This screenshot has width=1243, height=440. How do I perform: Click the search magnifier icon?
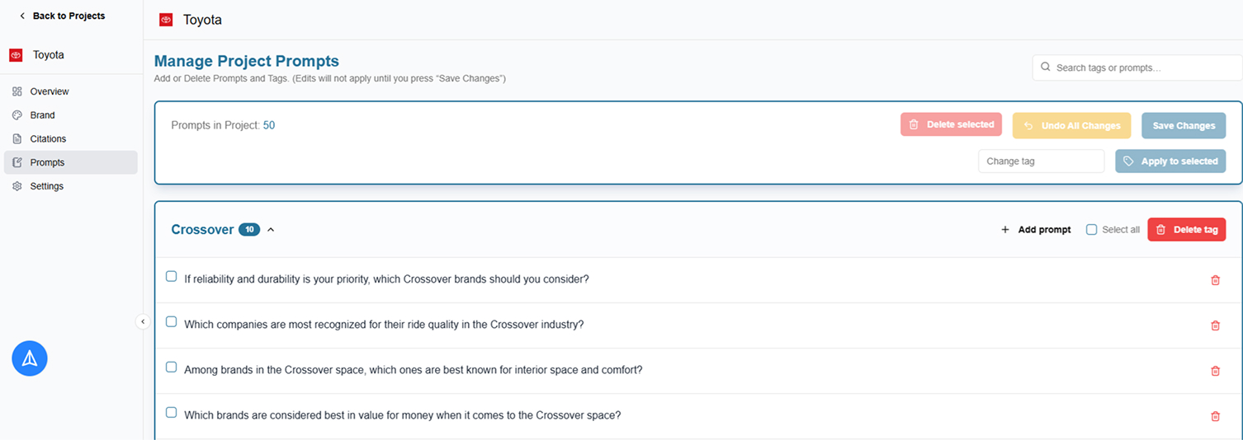[1046, 68]
